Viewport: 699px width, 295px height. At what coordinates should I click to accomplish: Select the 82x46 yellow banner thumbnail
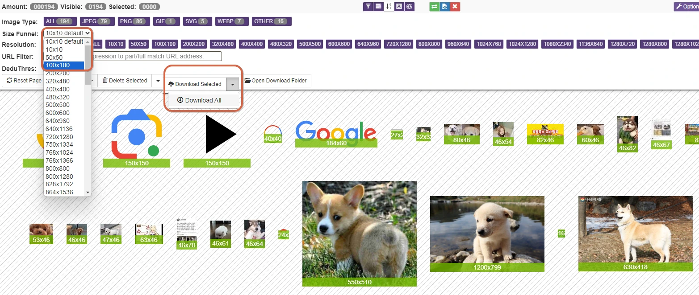point(545,134)
